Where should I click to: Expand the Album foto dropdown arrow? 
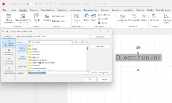tap(68, 21)
